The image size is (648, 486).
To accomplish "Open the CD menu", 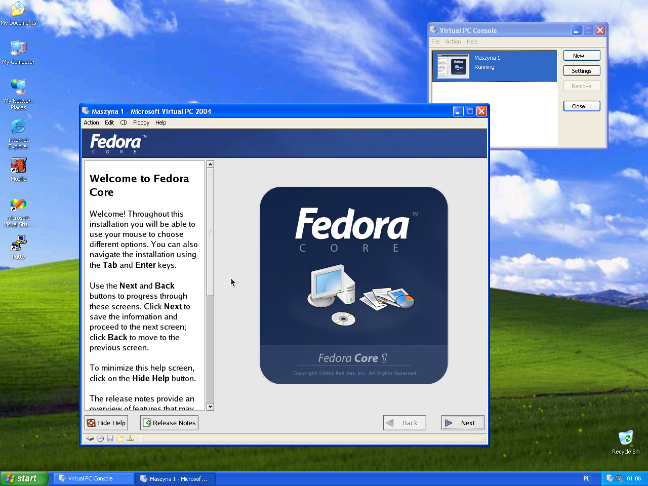I will coord(124,123).
